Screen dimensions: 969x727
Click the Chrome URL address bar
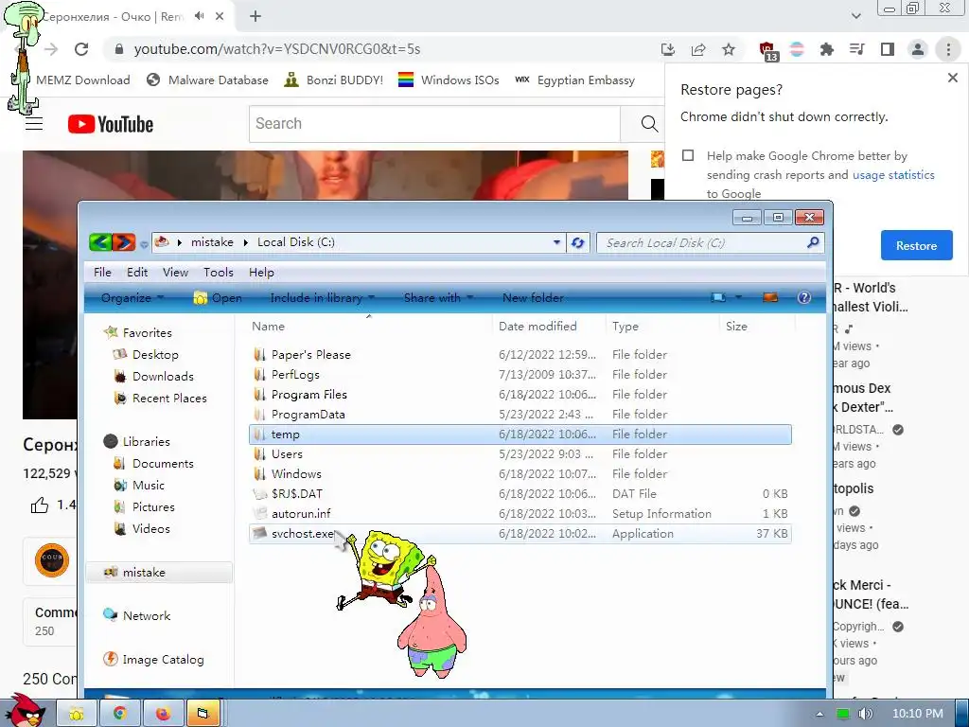(x=383, y=49)
